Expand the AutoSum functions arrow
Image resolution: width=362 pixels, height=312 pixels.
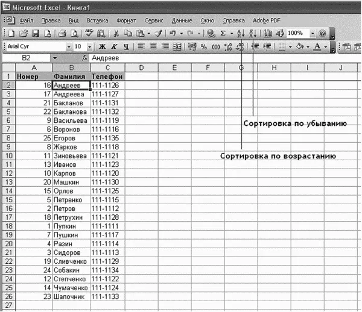tap(232, 34)
